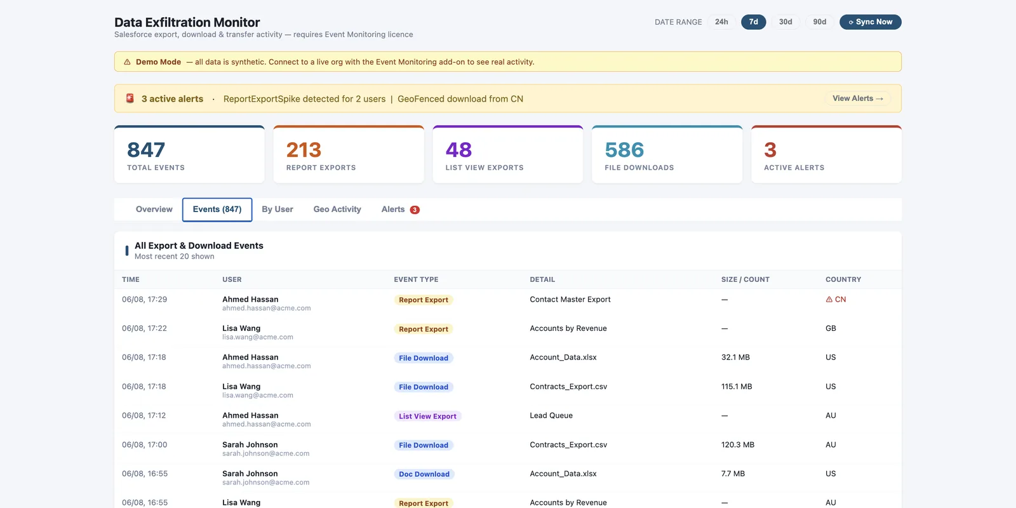Switch to the Geo Activity tab
The image size is (1016, 508).
pyautogui.click(x=337, y=210)
